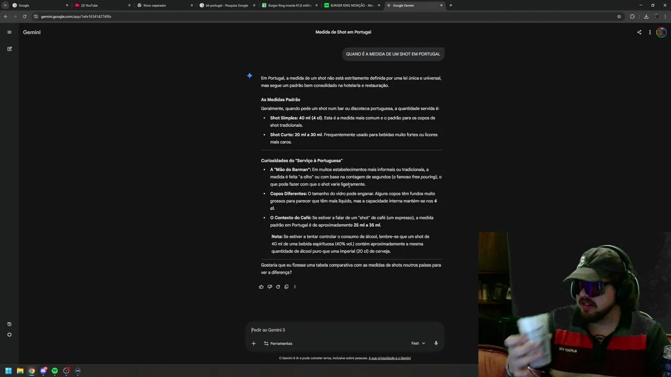Click the O Contexto do Café bullet
The image size is (671, 377).
352,221
